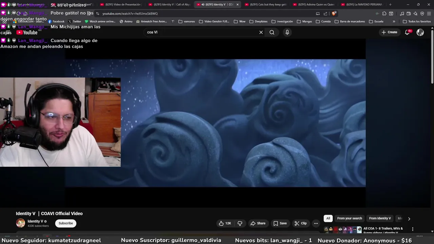Click the Share button
Viewport: 434px width, 244px height.
coord(258,223)
